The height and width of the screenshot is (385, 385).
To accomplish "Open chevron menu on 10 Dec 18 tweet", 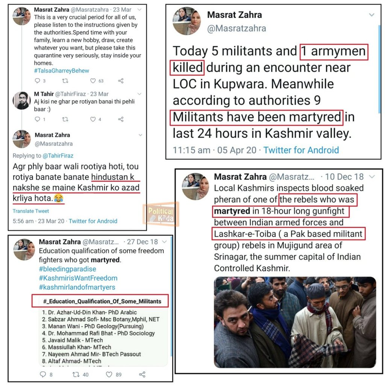I will tap(372, 177).
